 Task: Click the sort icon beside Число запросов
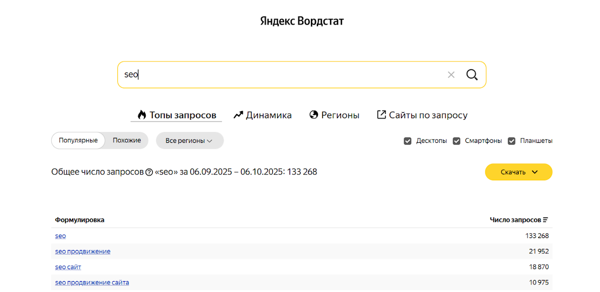pos(545,220)
